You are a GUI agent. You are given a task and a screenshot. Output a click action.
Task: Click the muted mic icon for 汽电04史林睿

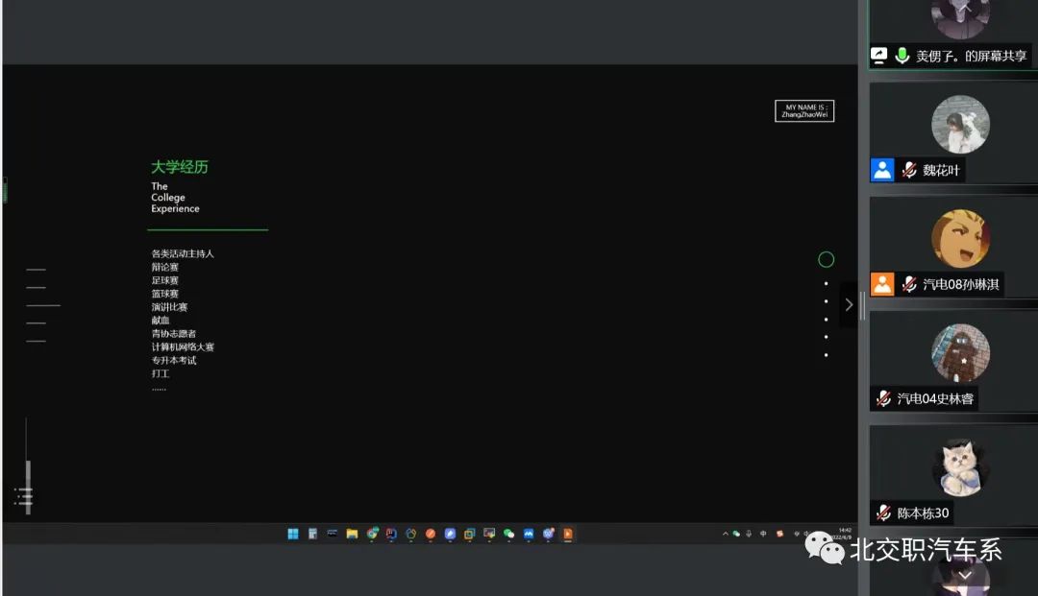tap(883, 398)
